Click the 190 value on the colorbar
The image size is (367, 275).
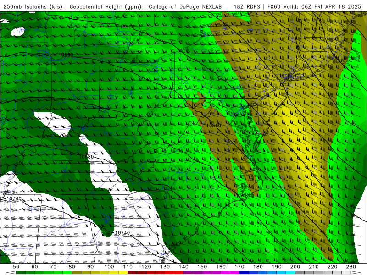[x=277, y=267]
